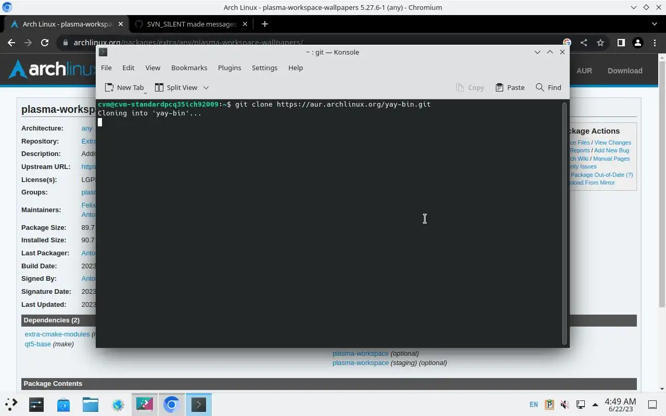The image size is (666, 416).
Task: Click the Paste button in Konsole toolbar
Action: point(510,87)
